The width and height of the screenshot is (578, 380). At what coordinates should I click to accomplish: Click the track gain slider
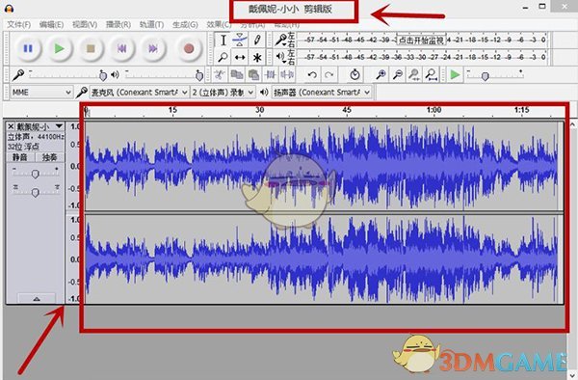(x=35, y=173)
